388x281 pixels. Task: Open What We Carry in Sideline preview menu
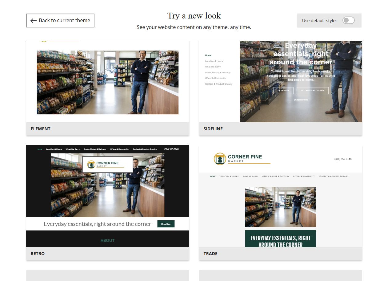213,67
